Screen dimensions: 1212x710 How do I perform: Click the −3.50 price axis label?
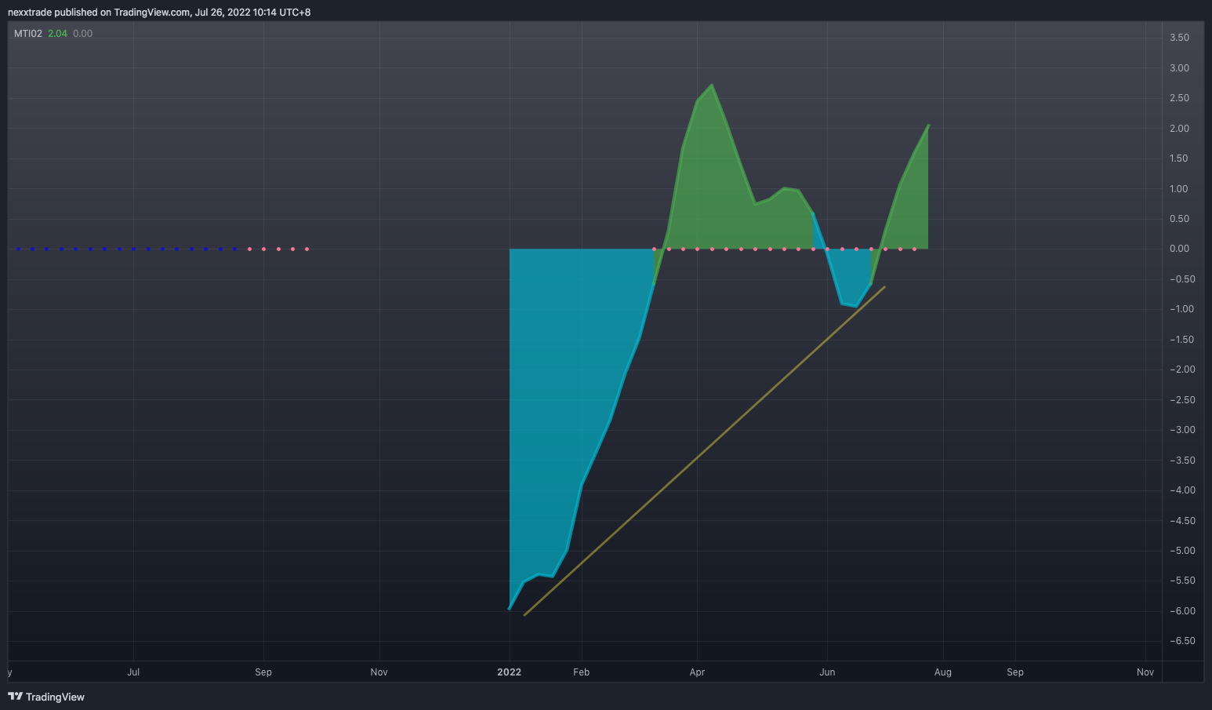(x=1182, y=461)
